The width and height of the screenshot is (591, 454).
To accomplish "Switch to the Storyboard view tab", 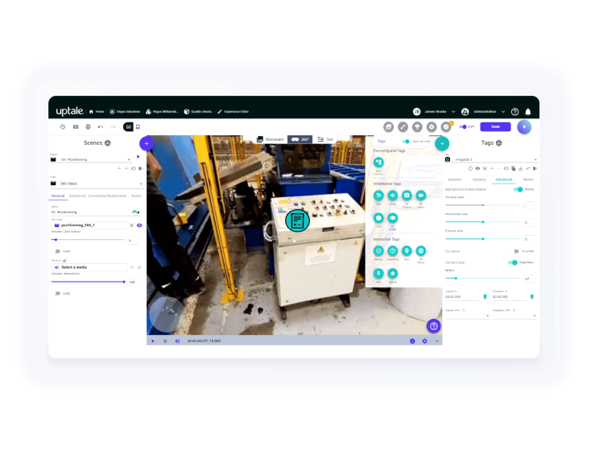I will 271,139.
